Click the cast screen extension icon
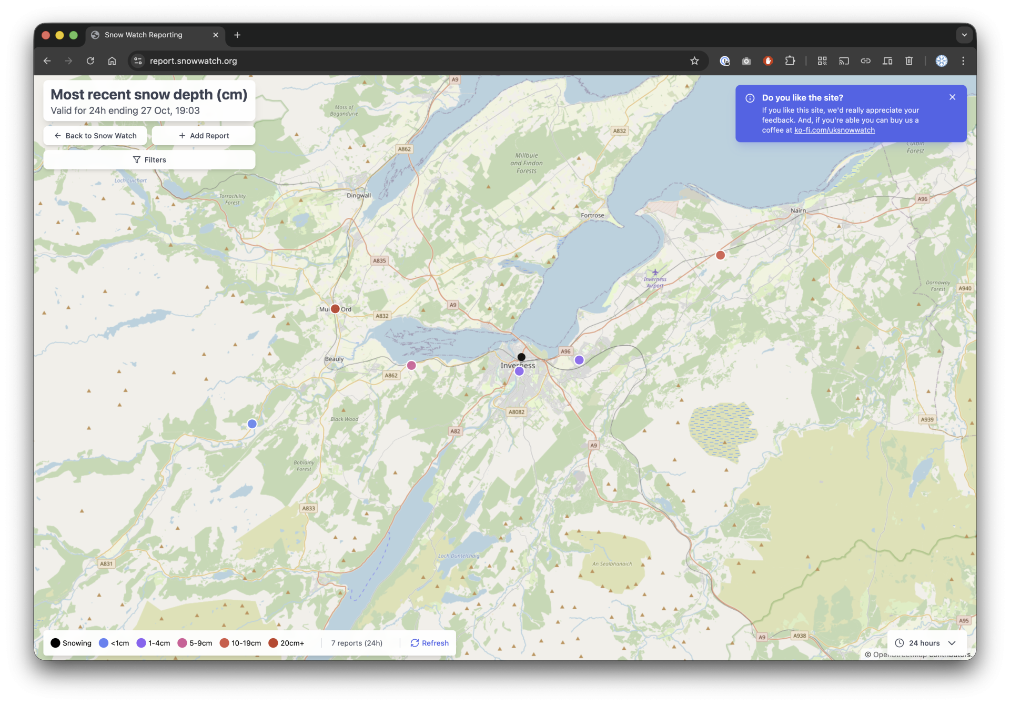 tap(844, 61)
